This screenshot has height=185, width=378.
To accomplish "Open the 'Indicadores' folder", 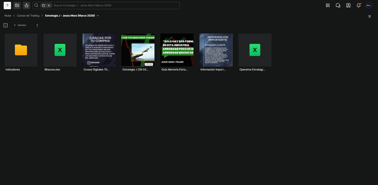I will [21, 53].
